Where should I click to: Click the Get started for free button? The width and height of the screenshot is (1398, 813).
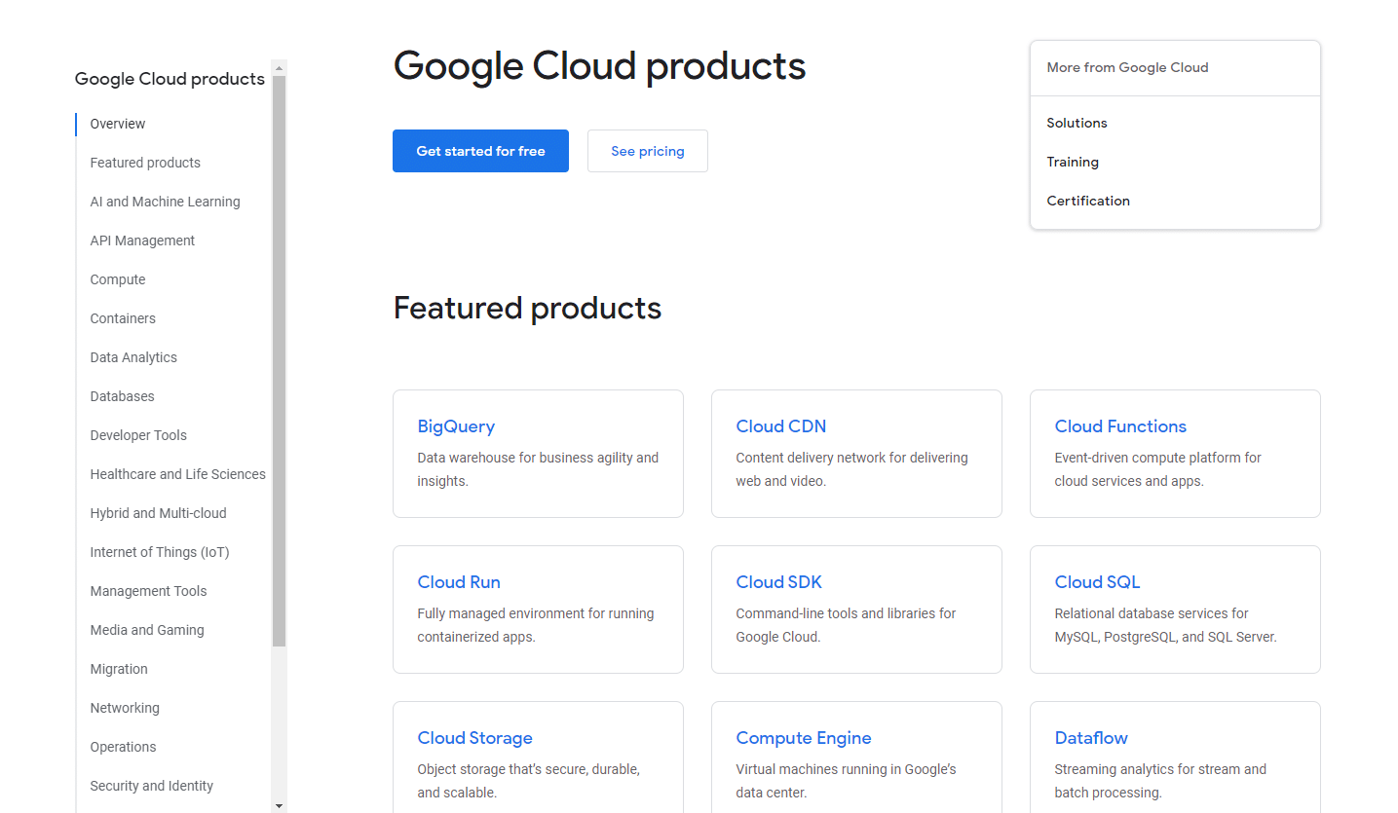click(480, 151)
